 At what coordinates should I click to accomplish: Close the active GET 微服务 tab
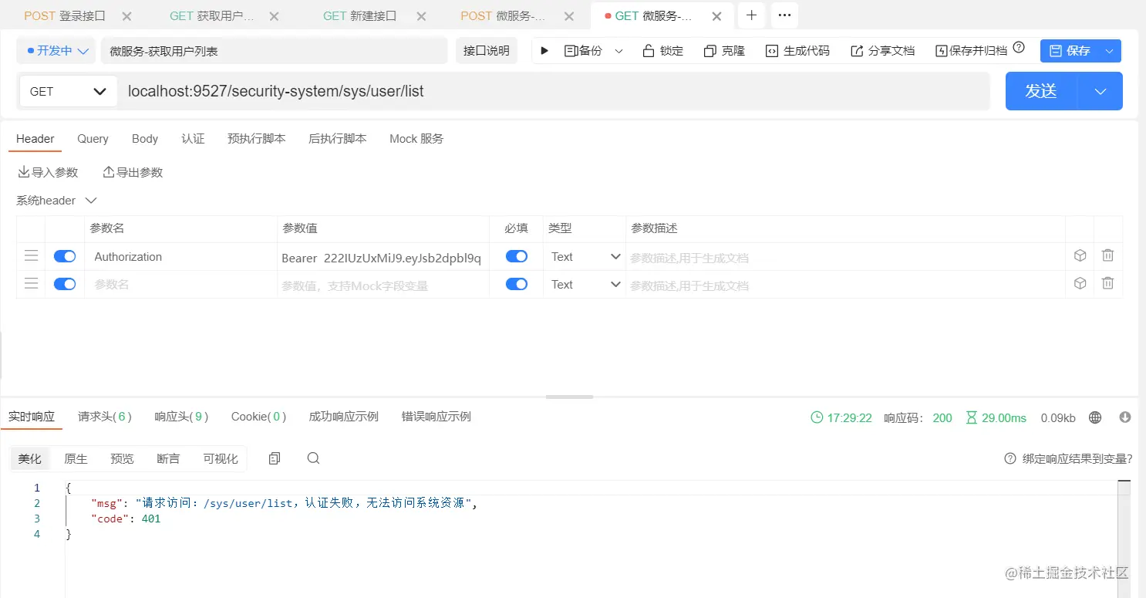click(x=716, y=15)
